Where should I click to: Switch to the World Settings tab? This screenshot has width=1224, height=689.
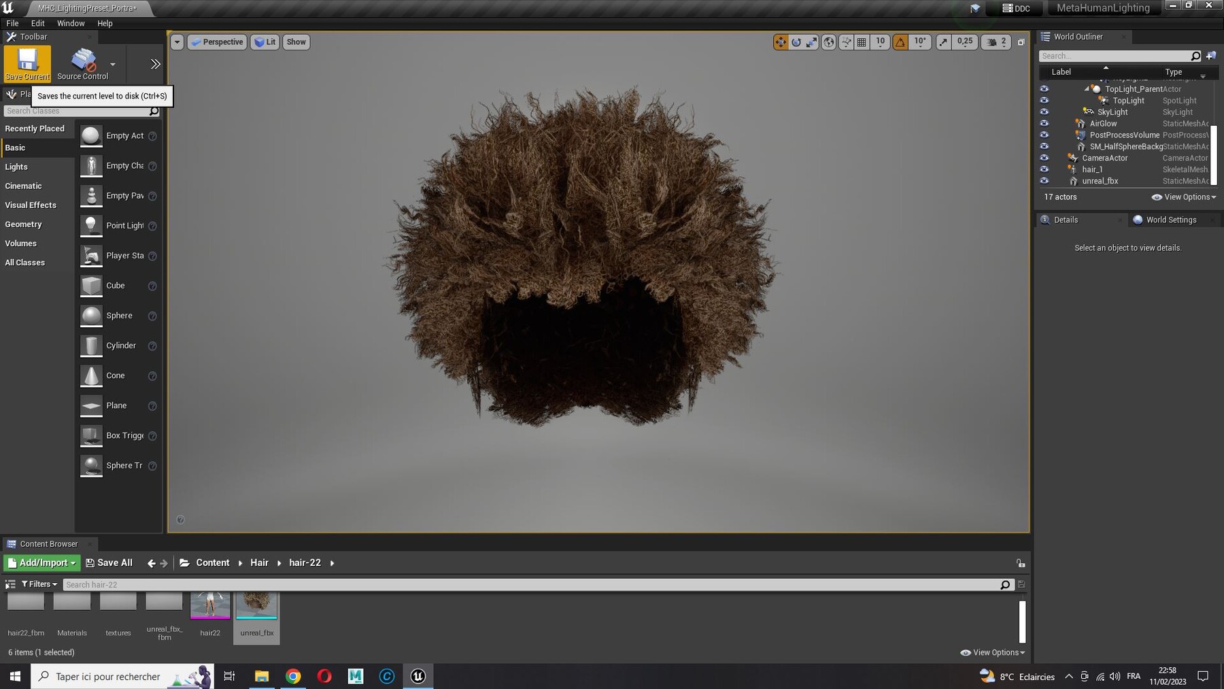(1170, 220)
